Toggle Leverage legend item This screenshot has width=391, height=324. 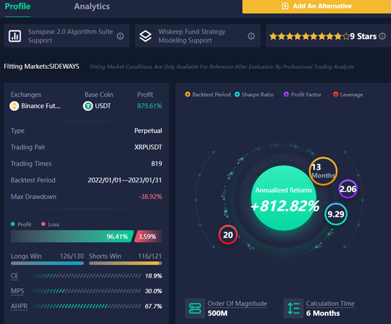click(347, 95)
